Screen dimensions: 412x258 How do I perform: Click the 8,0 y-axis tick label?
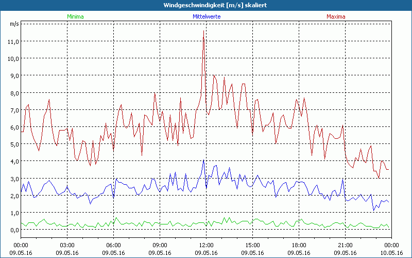tap(14, 93)
